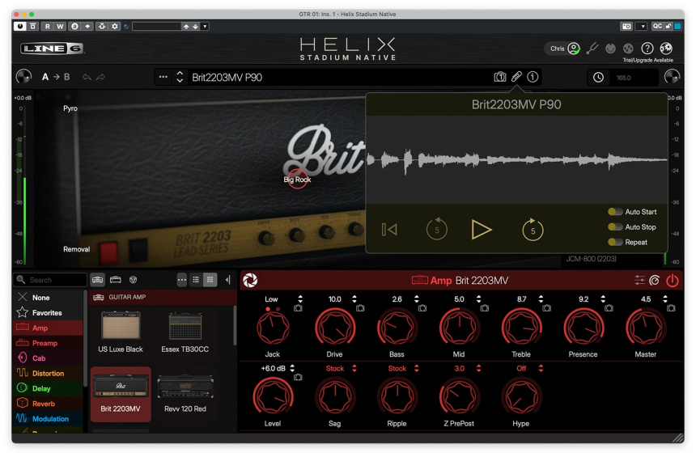Redo the edit arrow
This screenshot has width=696, height=457.
pyautogui.click(x=101, y=77)
